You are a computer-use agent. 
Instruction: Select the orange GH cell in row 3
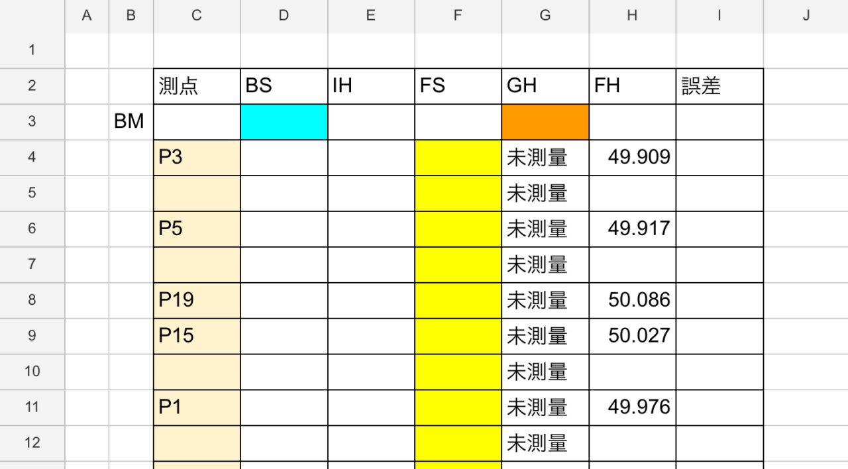pos(545,122)
